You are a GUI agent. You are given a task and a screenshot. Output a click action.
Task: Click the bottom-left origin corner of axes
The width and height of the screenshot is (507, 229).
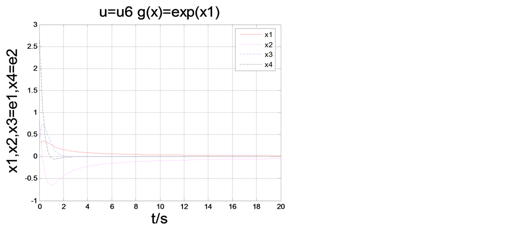pyautogui.click(x=39, y=200)
